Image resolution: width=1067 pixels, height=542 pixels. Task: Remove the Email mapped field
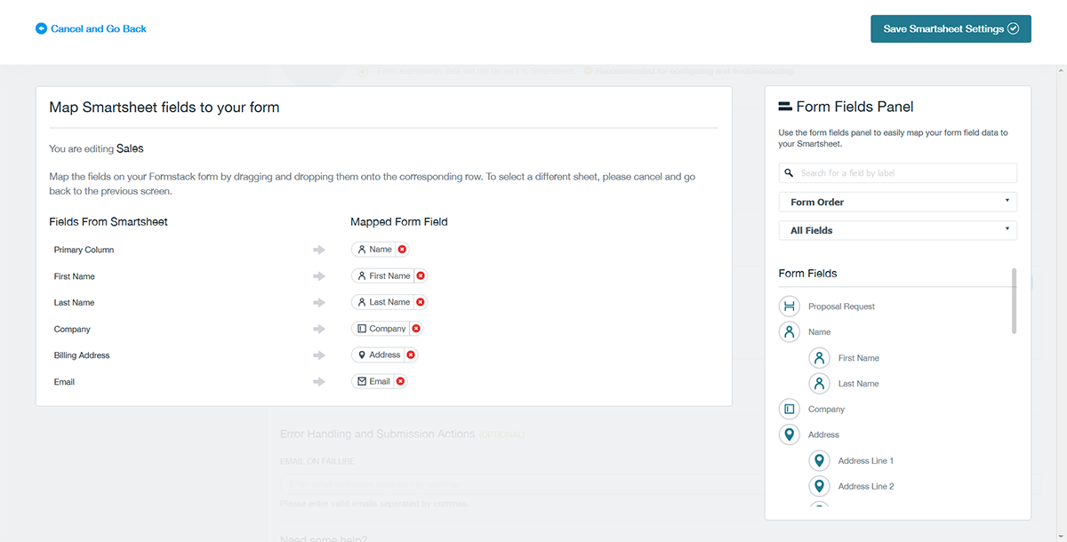pos(400,381)
